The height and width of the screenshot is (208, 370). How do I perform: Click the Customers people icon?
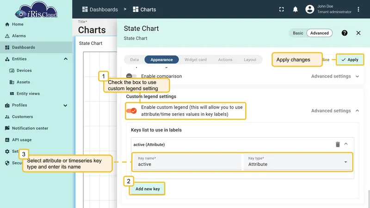7,117
